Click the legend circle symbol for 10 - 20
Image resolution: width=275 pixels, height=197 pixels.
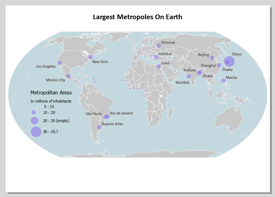34,112
